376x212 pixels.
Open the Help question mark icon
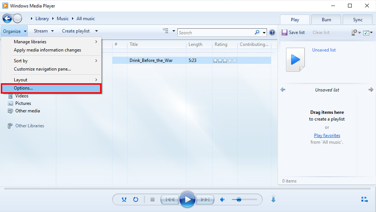[272, 32]
